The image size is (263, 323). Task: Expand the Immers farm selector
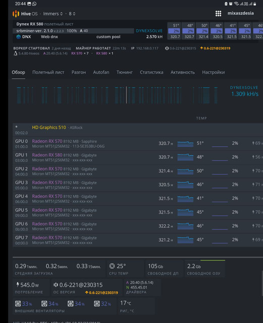[53, 14]
